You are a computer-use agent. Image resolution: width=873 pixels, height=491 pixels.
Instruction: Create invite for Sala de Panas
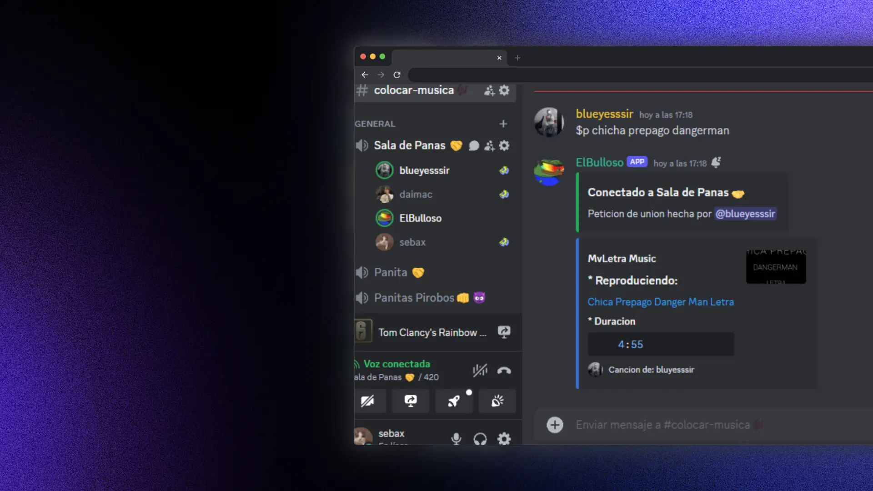click(x=489, y=145)
